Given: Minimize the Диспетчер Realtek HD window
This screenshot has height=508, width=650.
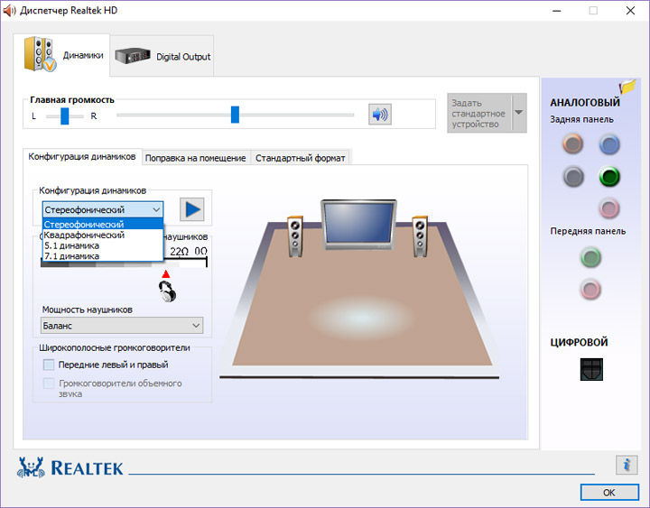Looking at the screenshot, I should [x=556, y=11].
